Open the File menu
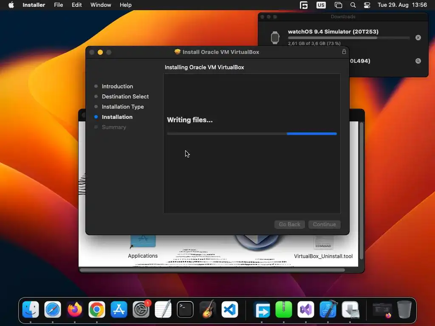Screen dimensions: 435x326 coord(59,5)
